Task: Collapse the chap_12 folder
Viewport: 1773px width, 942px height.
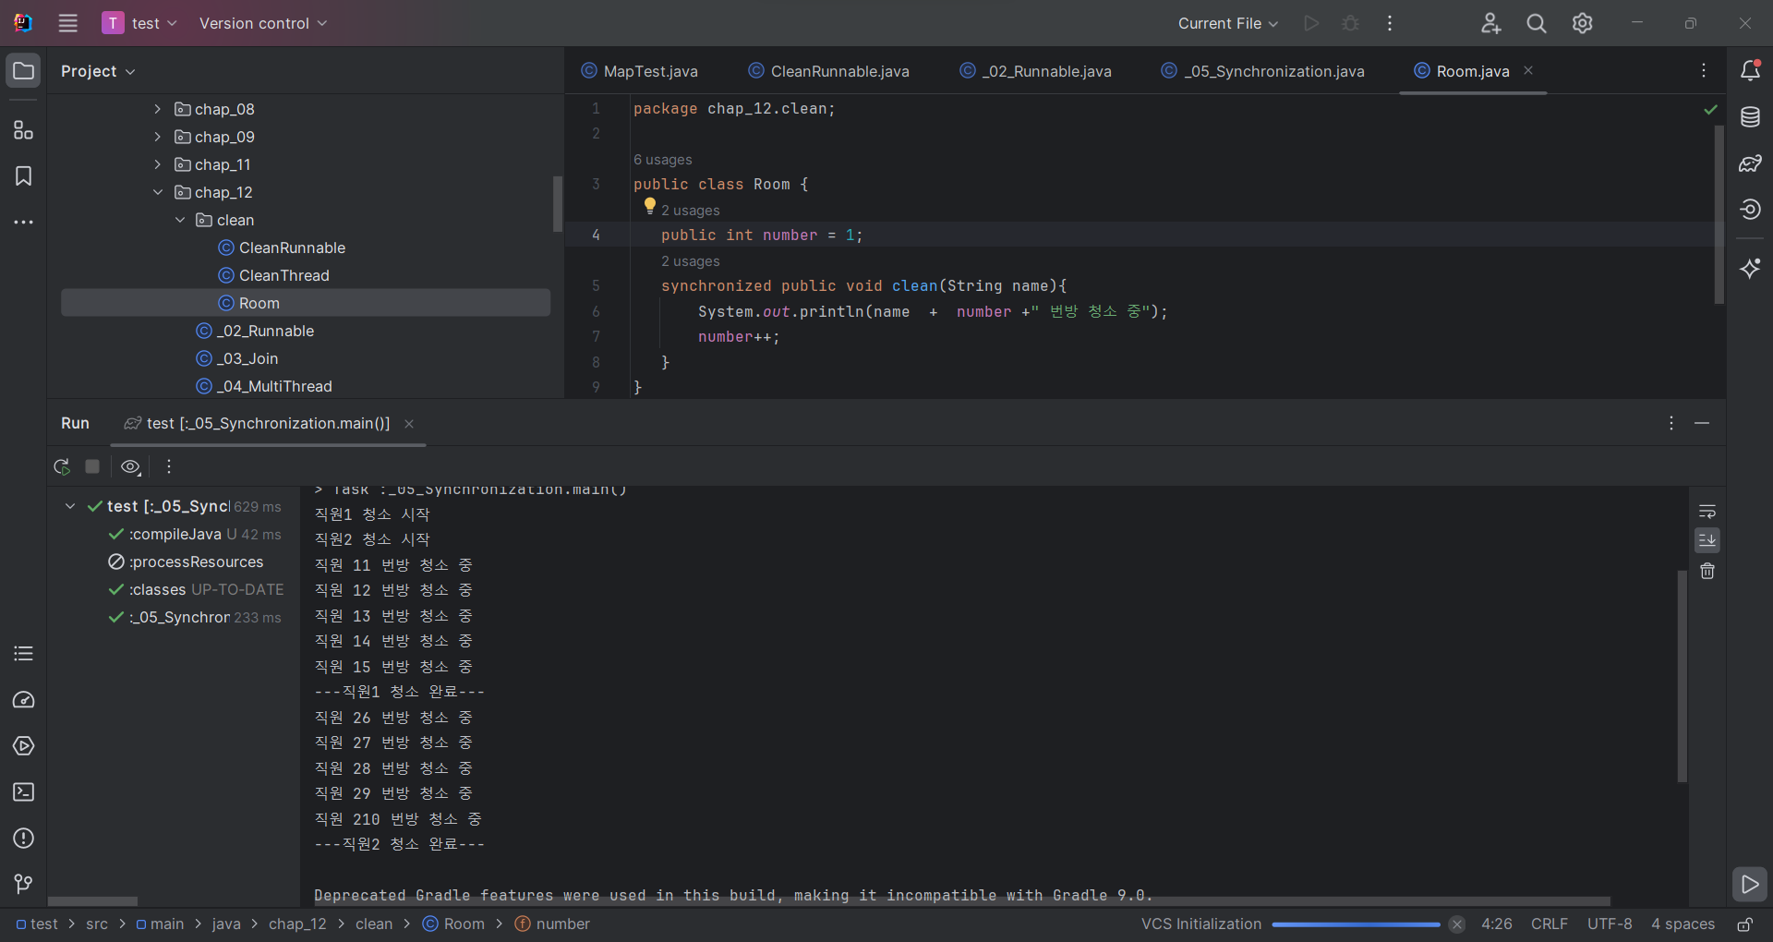Action: pyautogui.click(x=157, y=192)
